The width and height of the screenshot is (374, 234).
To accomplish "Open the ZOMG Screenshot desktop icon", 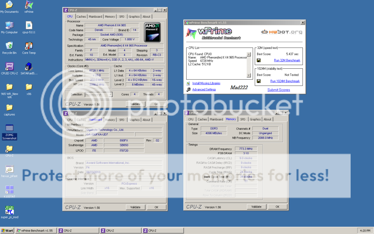I will [x=9, y=128].
